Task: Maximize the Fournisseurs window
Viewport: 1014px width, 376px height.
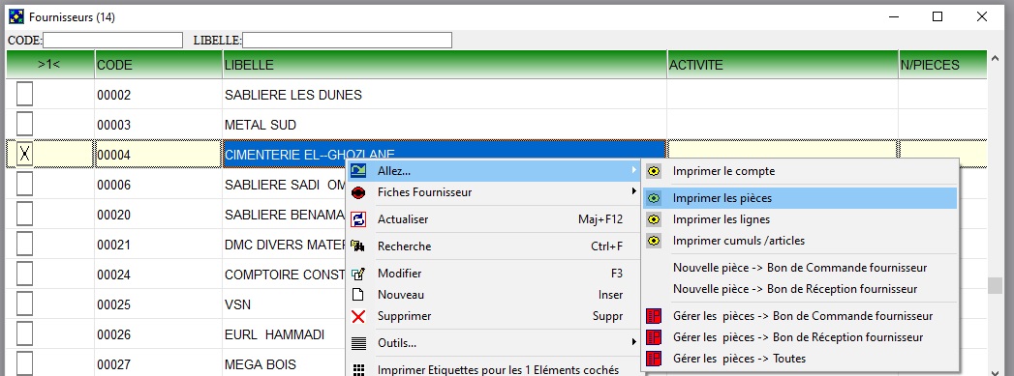Action: (x=937, y=16)
